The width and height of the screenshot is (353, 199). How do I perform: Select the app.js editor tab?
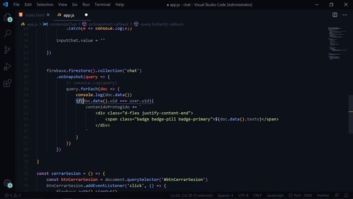coord(68,15)
